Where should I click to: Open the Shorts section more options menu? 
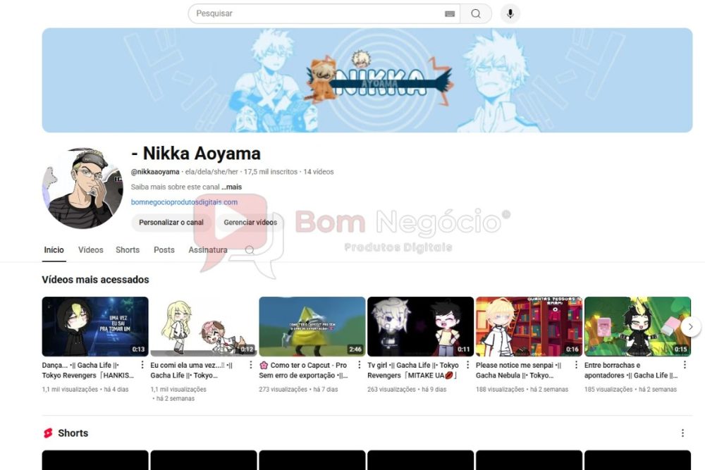(682, 433)
